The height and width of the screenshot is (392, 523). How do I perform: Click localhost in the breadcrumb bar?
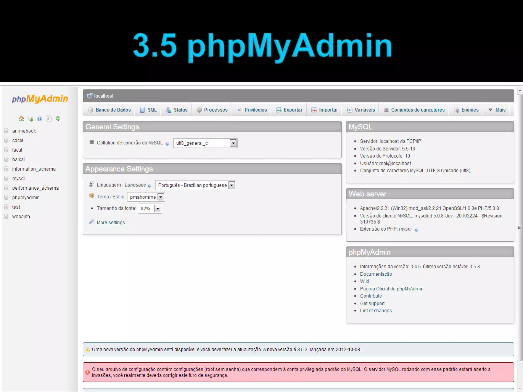(x=104, y=96)
